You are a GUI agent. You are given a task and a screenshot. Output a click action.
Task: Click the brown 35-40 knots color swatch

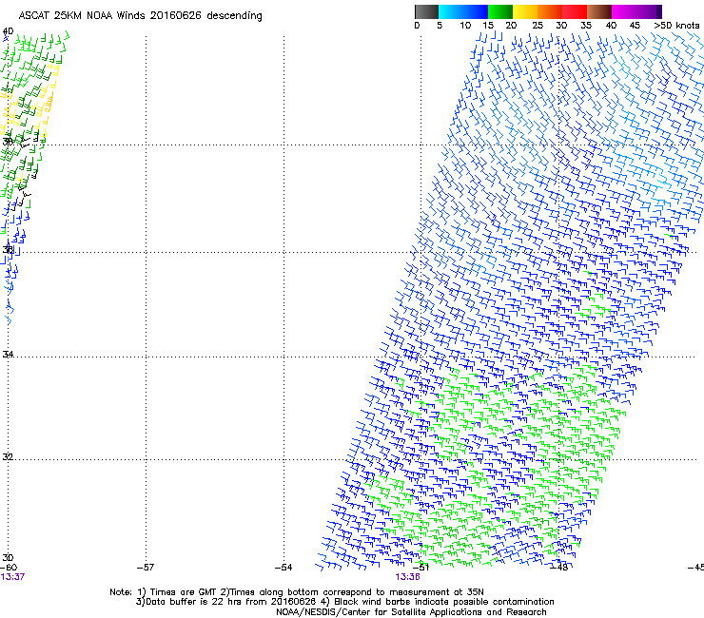tap(599, 11)
